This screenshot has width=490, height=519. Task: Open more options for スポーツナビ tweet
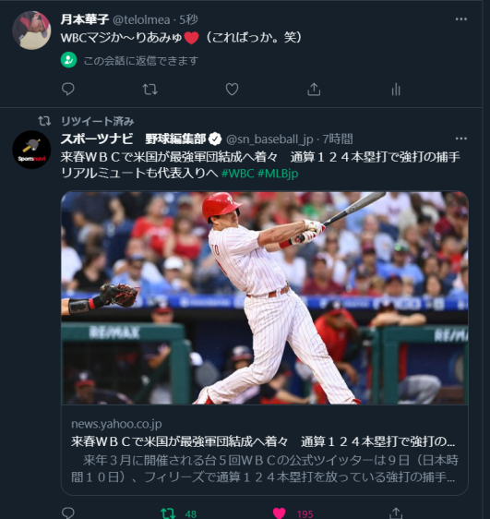coord(460,139)
